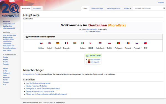Select the Dutch flag icon

[x=100, y=43]
